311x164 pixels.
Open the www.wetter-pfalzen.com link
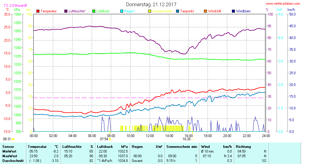click(283, 4)
